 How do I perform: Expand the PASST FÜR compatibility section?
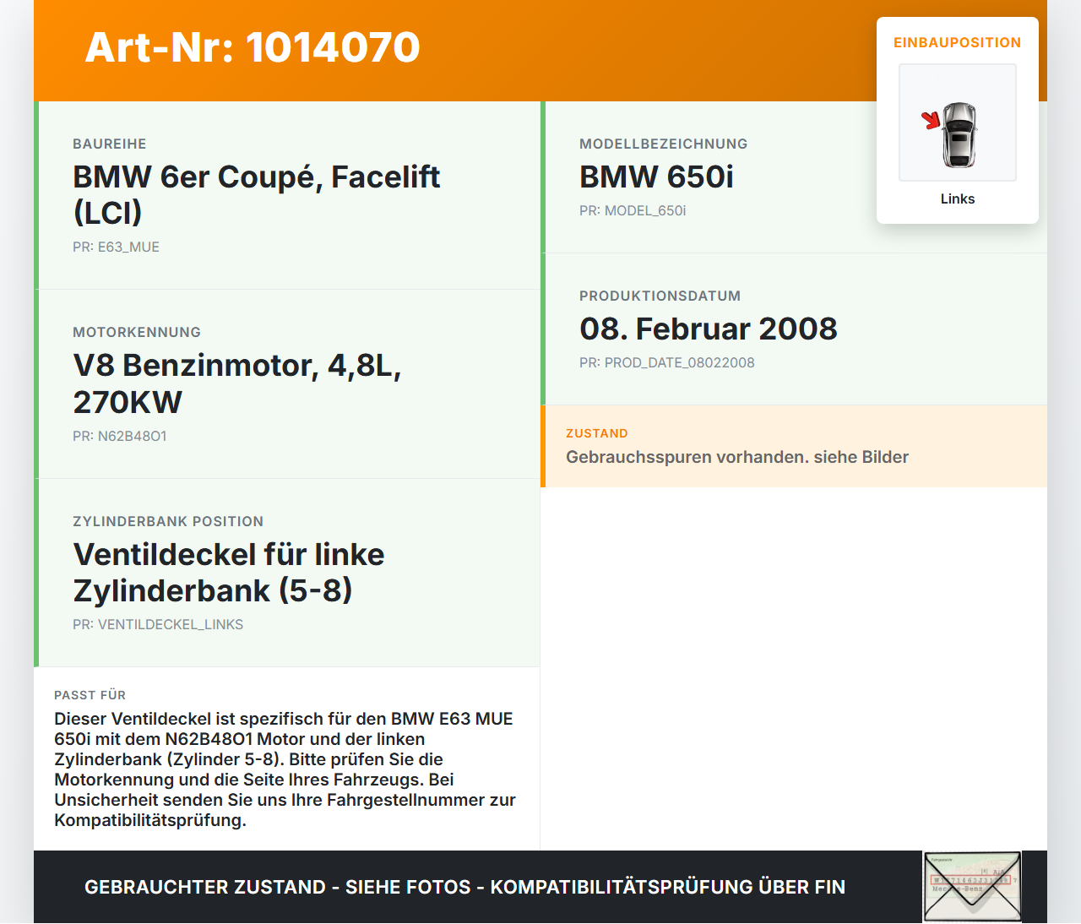(90, 695)
